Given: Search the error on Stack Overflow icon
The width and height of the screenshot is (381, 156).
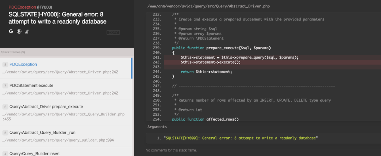Looking at the screenshot, I should pos(27,31).
